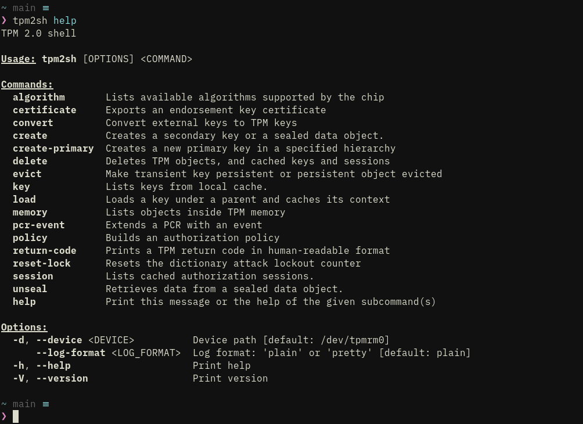Click the terminal cursor block
The image size is (583, 424).
(16, 416)
